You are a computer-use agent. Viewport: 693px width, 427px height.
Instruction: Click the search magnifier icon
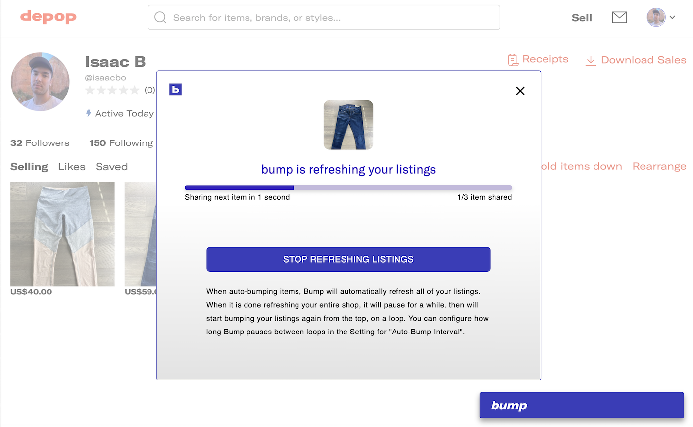pos(160,18)
